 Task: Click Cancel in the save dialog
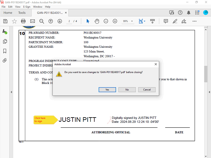pyautogui.click(x=147, y=90)
